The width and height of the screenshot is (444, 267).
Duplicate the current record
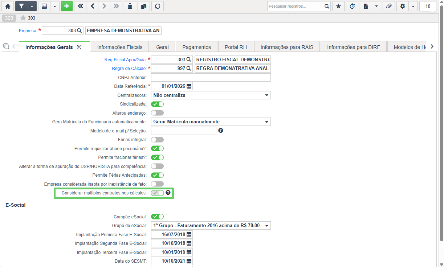[144, 6]
